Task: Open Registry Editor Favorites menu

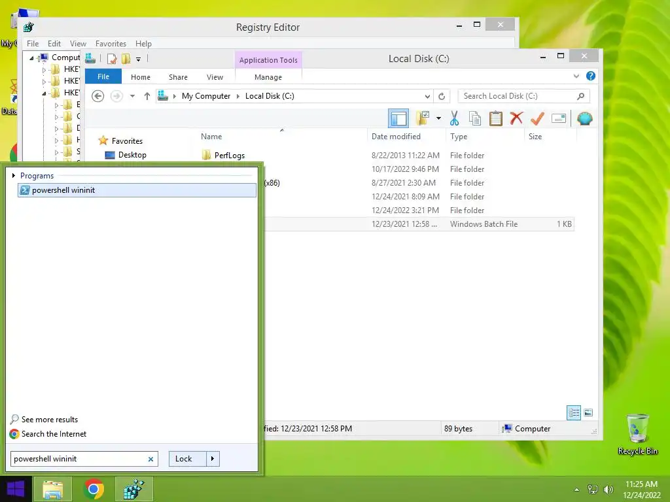Action: coord(111,44)
